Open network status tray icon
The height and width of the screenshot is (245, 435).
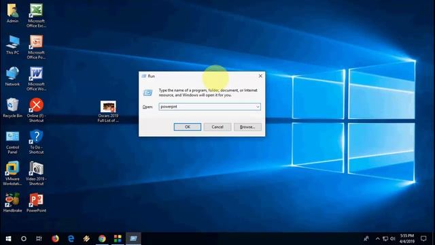click(385, 239)
